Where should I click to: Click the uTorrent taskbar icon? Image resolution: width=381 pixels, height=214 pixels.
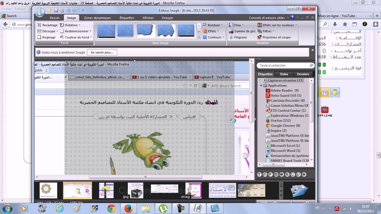click(x=163, y=209)
